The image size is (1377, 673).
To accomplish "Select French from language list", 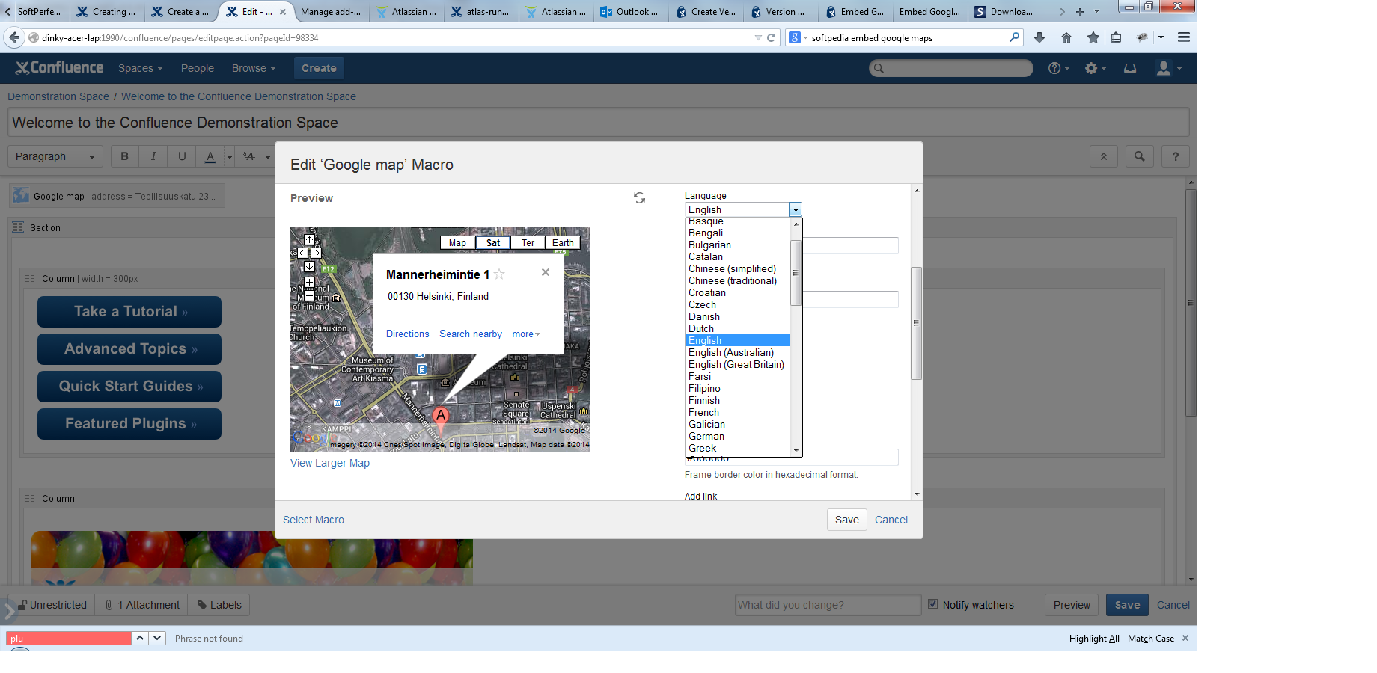I will 738,413.
